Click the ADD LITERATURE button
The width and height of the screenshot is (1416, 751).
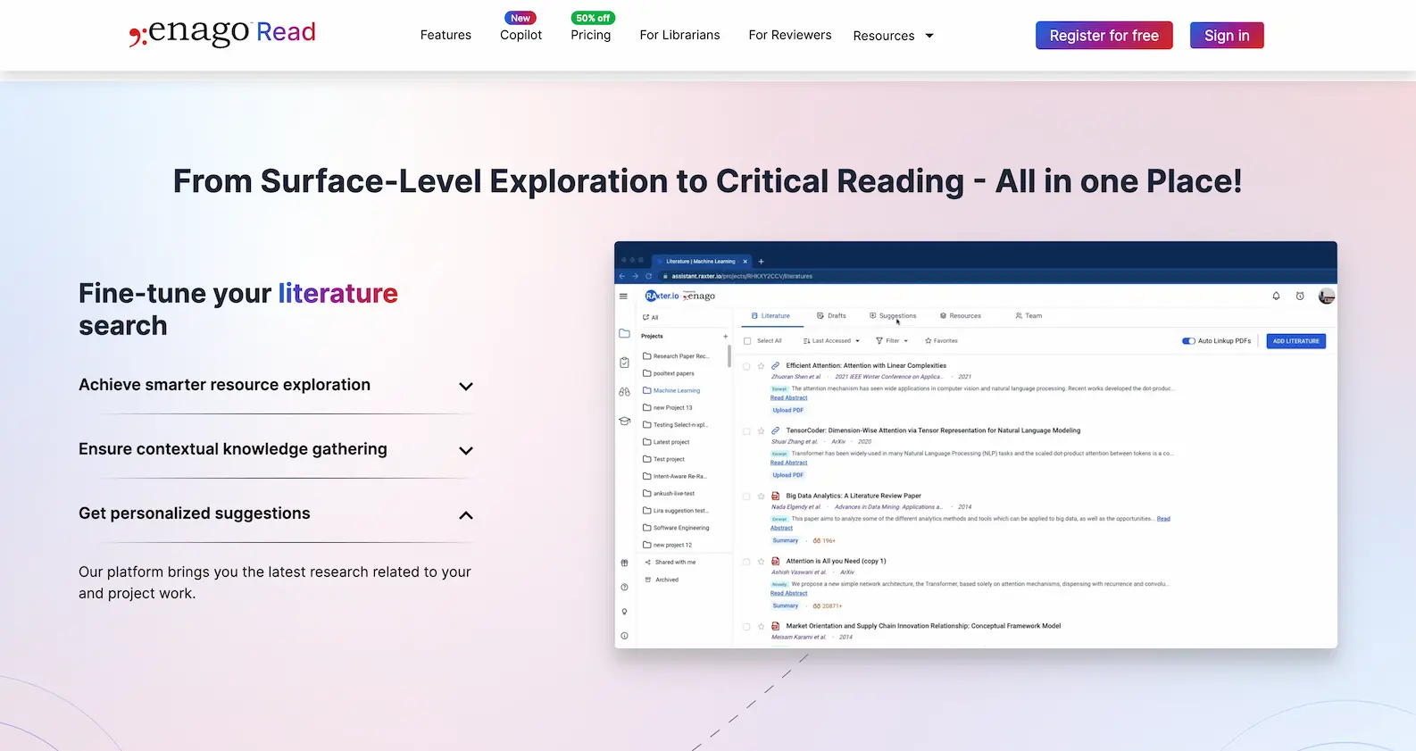(x=1295, y=341)
